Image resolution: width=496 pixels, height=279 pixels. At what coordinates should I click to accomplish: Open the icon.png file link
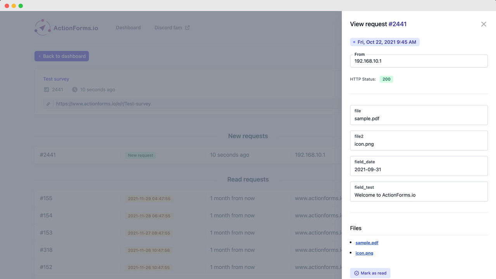coord(364,253)
